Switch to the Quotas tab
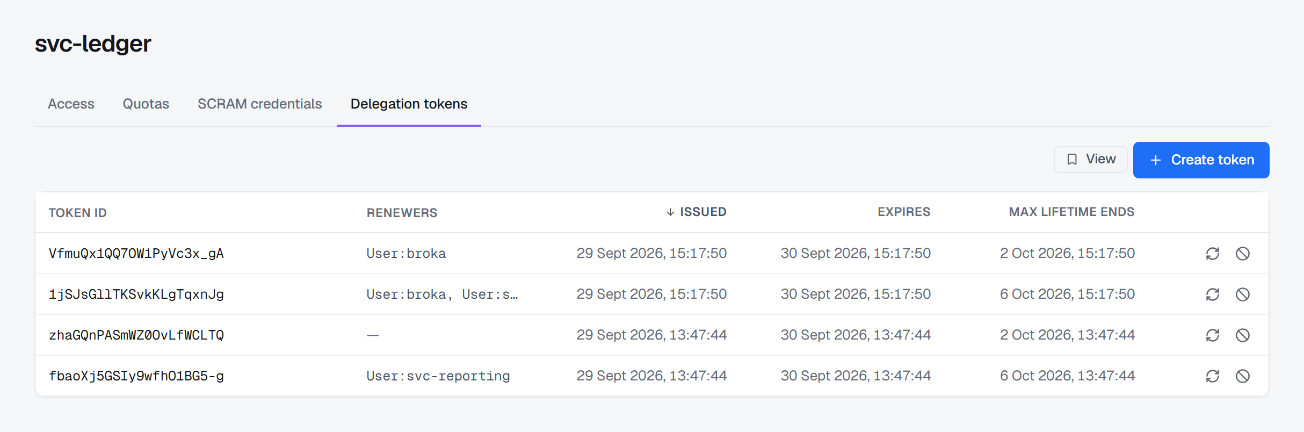1304x432 pixels. 146,104
